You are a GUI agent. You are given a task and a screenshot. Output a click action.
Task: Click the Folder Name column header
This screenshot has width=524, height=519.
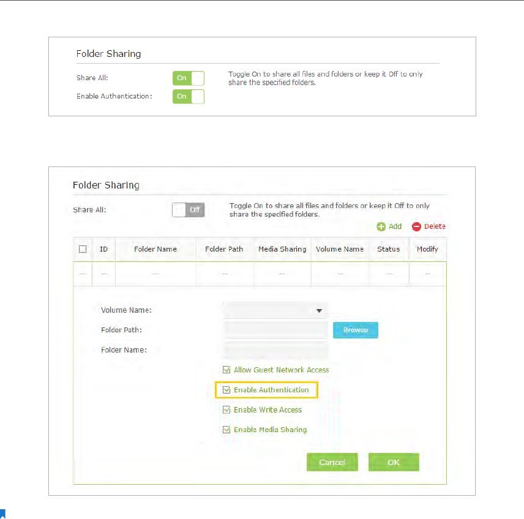click(x=155, y=249)
